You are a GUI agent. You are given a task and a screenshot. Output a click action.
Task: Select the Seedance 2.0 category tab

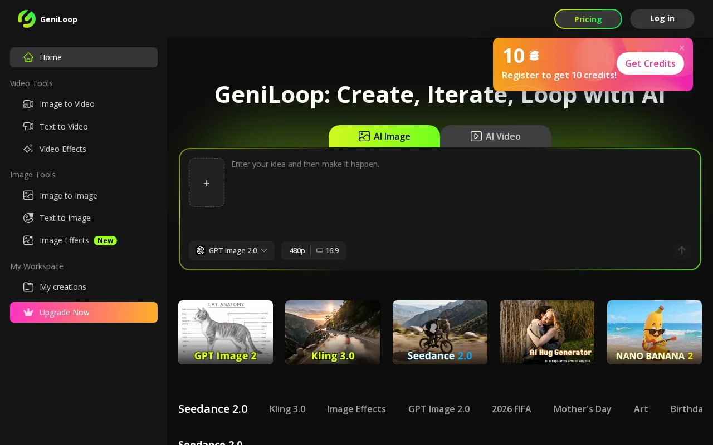(213, 409)
